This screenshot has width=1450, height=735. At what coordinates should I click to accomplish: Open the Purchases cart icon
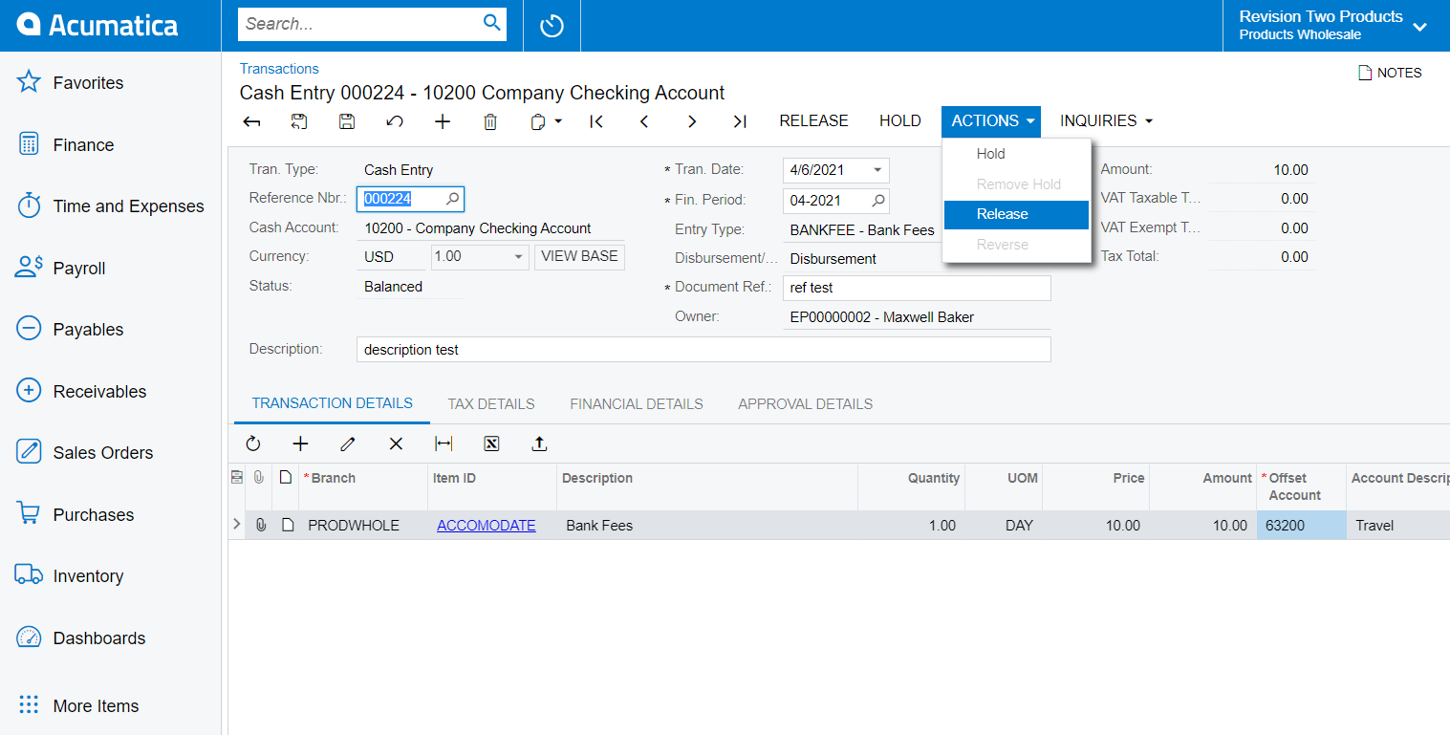[x=29, y=514]
